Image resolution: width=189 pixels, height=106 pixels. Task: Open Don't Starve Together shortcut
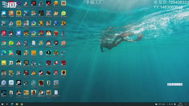26,54
